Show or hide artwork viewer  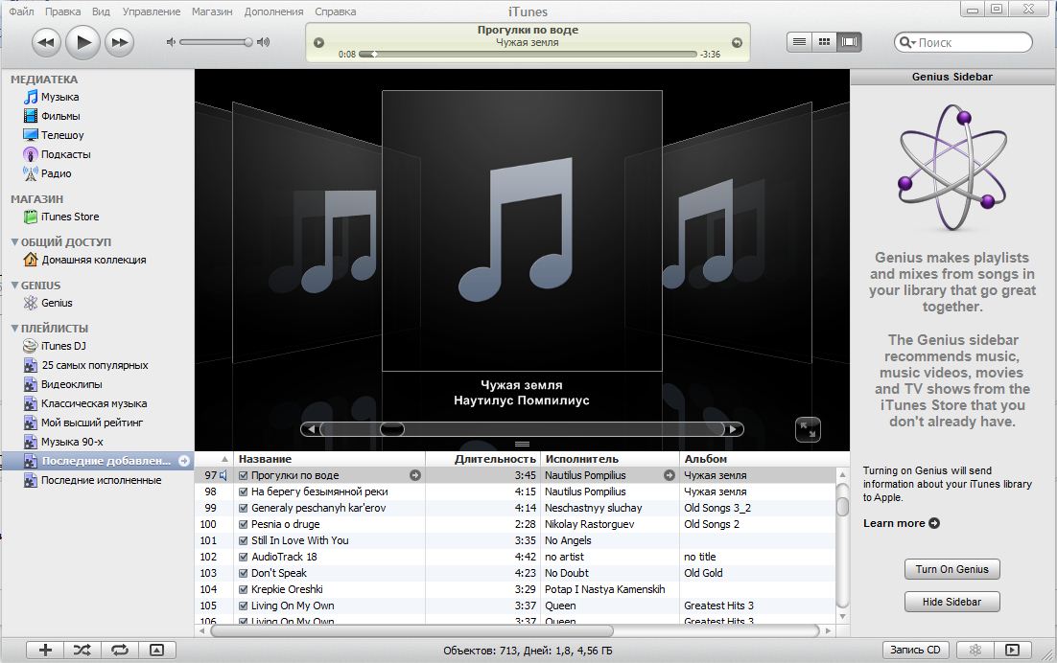click(x=157, y=650)
